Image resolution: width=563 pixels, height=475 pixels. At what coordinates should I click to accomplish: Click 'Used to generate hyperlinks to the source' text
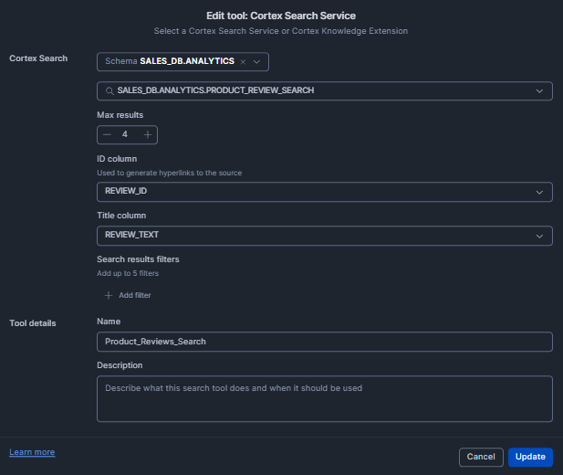pos(169,173)
